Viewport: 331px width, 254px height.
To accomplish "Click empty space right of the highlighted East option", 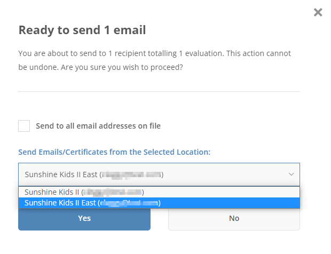I will pos(230,203).
